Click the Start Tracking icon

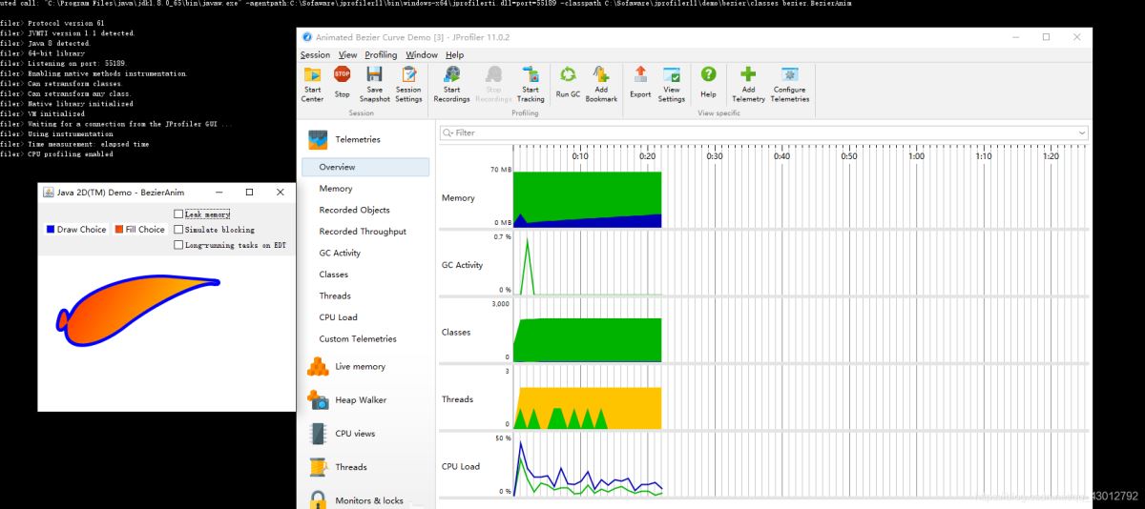tap(531, 75)
